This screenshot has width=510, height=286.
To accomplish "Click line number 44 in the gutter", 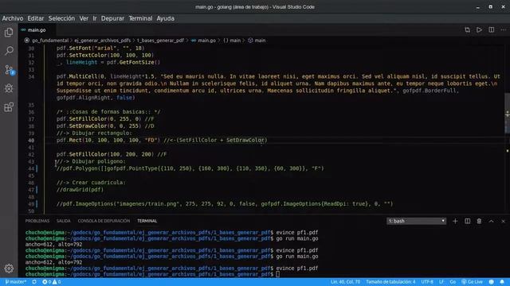I will (x=31, y=168).
